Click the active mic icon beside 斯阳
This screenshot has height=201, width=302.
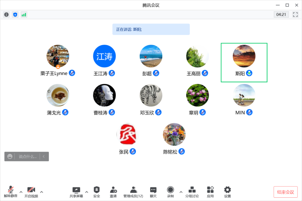(249, 73)
